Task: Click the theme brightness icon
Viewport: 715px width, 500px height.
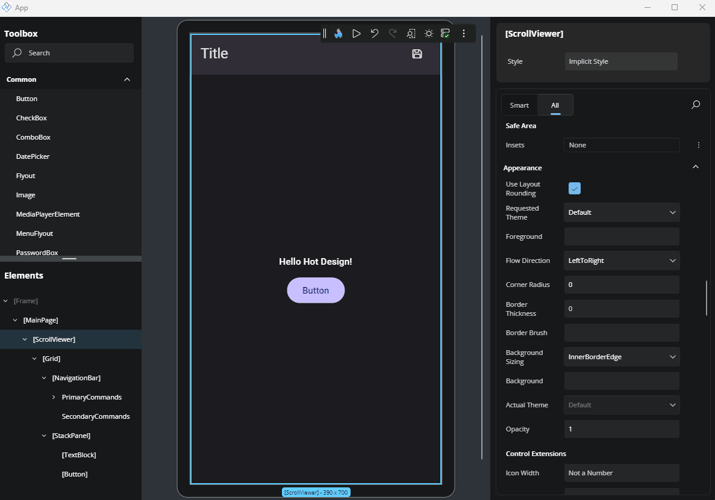Action: click(x=429, y=33)
